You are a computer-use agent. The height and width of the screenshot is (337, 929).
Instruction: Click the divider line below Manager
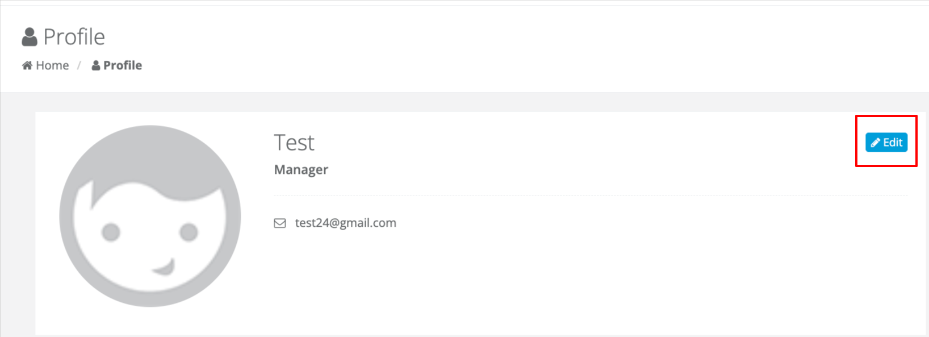pos(591,195)
